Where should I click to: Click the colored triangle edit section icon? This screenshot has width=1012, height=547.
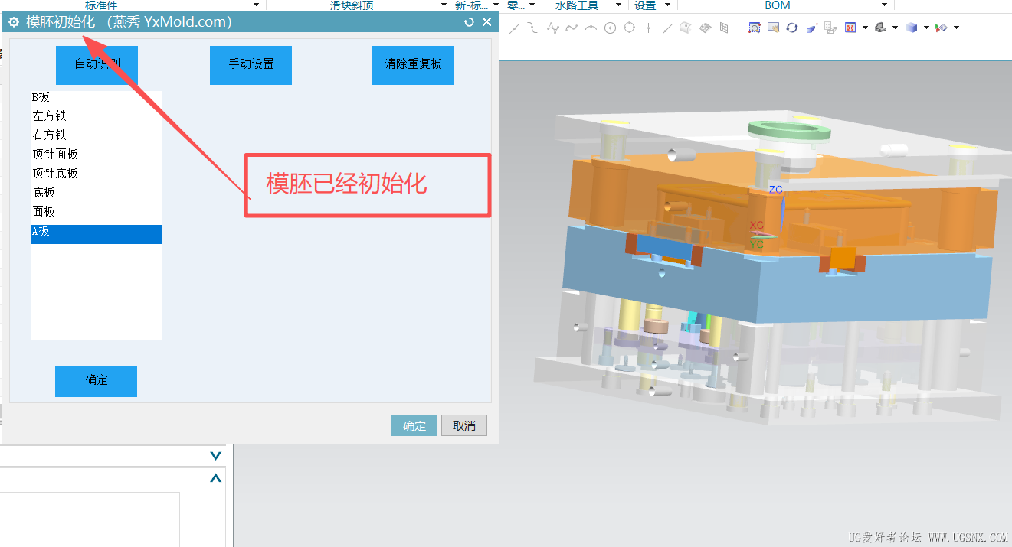[x=942, y=28]
